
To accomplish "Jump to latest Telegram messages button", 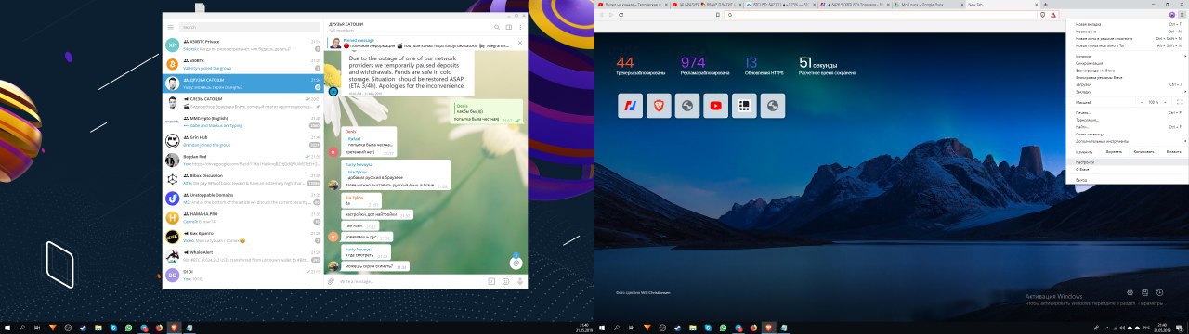I will 516,263.
